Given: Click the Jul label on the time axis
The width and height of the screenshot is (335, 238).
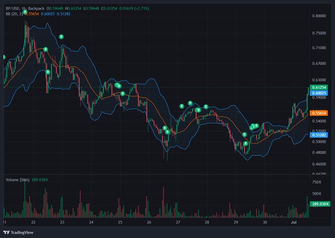Looking at the screenshot, I should click(294, 222).
